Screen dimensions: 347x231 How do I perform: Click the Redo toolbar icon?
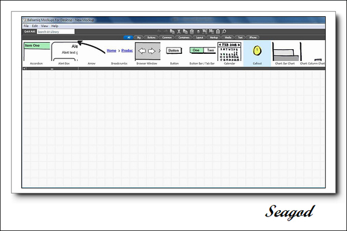coord(165,32)
